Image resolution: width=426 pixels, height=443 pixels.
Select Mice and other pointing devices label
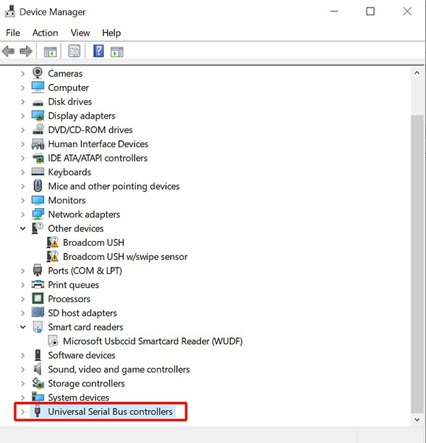tap(114, 186)
